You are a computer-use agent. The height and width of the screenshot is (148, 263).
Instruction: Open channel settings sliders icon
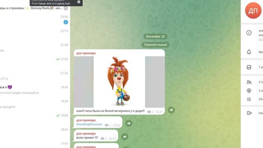point(249,99)
